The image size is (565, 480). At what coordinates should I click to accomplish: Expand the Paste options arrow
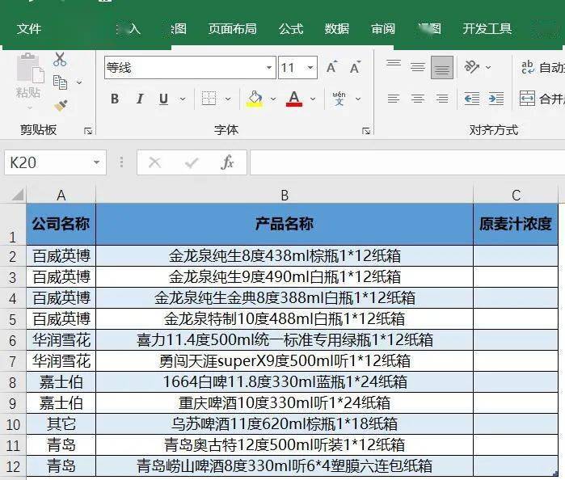pos(30,107)
